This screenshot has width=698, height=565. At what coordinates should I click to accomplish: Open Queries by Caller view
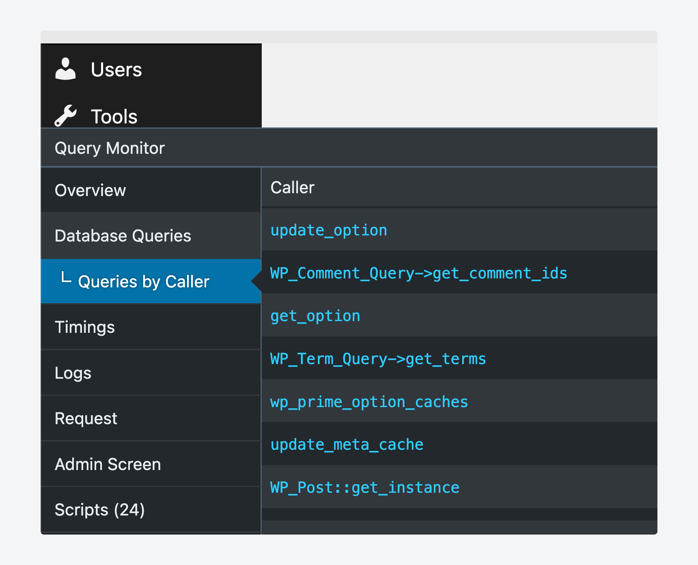point(144,282)
